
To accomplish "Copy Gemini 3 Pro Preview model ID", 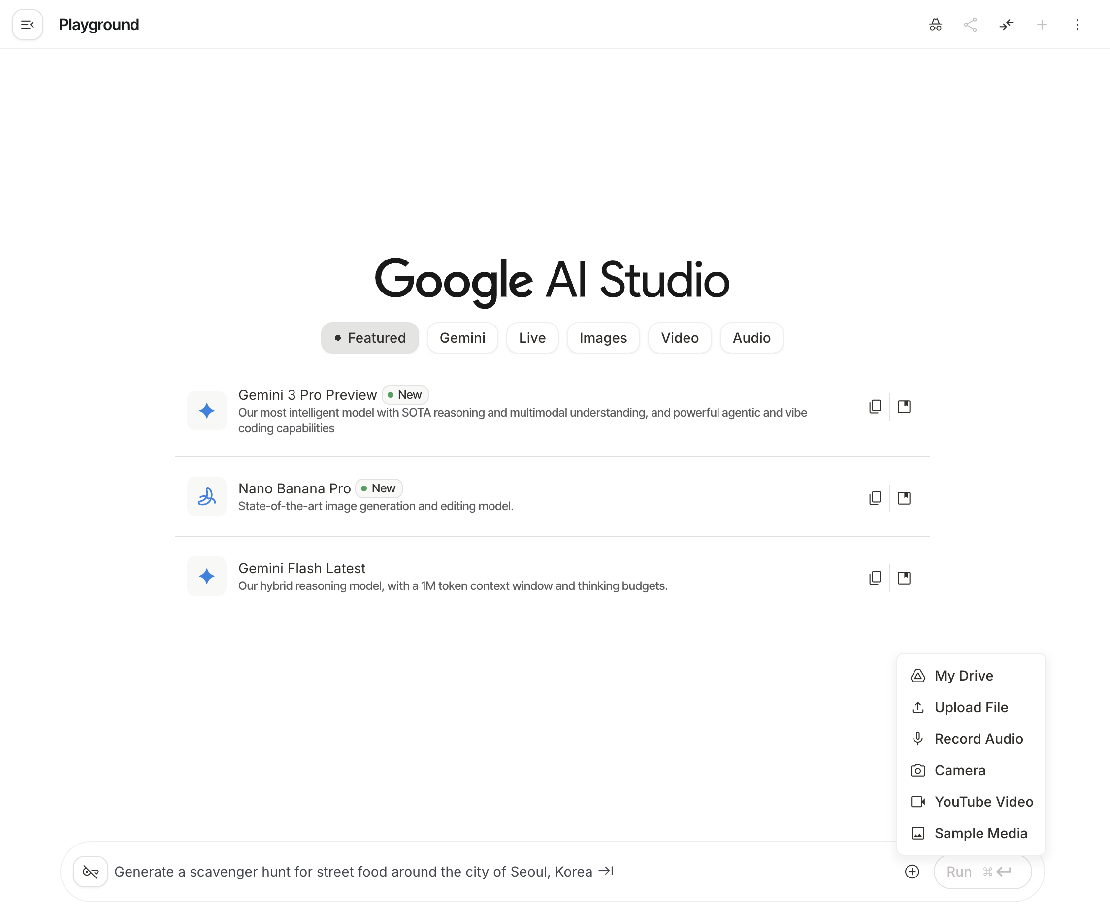I will tap(875, 407).
